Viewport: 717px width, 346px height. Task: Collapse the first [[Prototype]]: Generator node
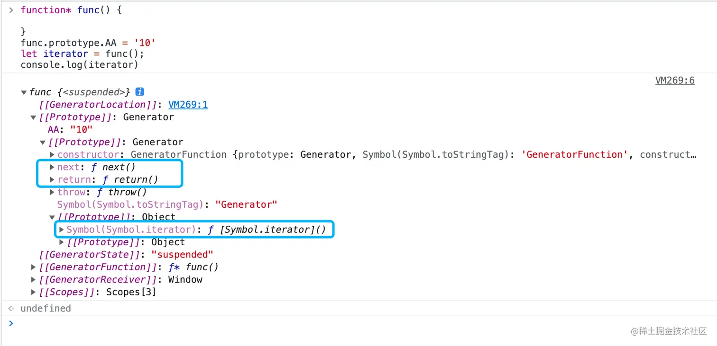tap(33, 117)
